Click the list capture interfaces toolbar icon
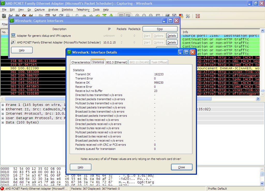The width and height of the screenshot is (265, 191). point(4,16)
